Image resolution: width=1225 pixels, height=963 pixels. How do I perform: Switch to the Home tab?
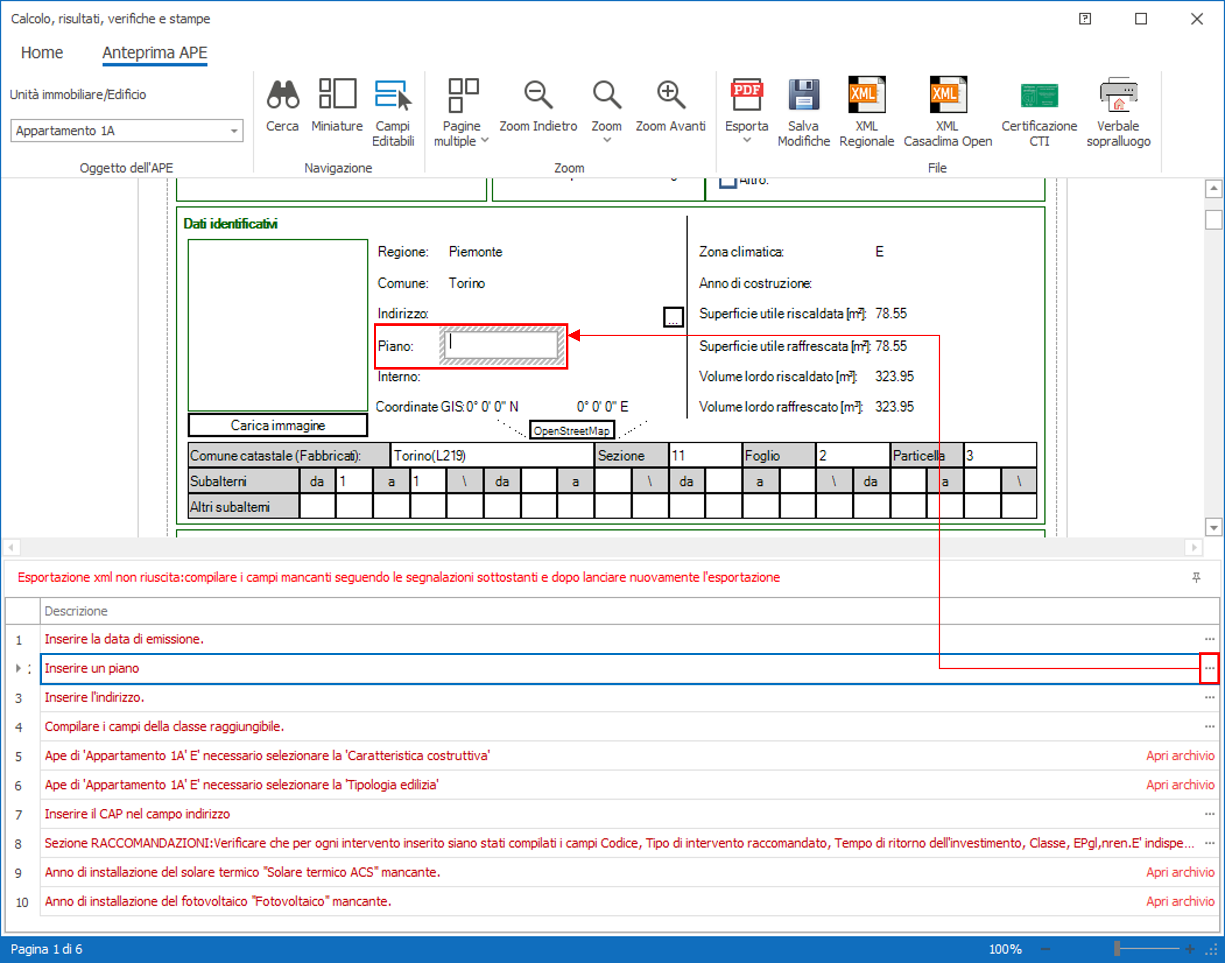(42, 52)
